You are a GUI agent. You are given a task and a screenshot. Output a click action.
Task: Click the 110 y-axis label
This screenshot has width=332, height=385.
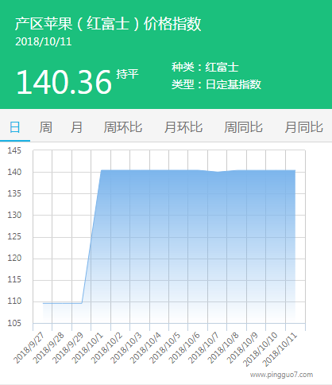click(14, 301)
